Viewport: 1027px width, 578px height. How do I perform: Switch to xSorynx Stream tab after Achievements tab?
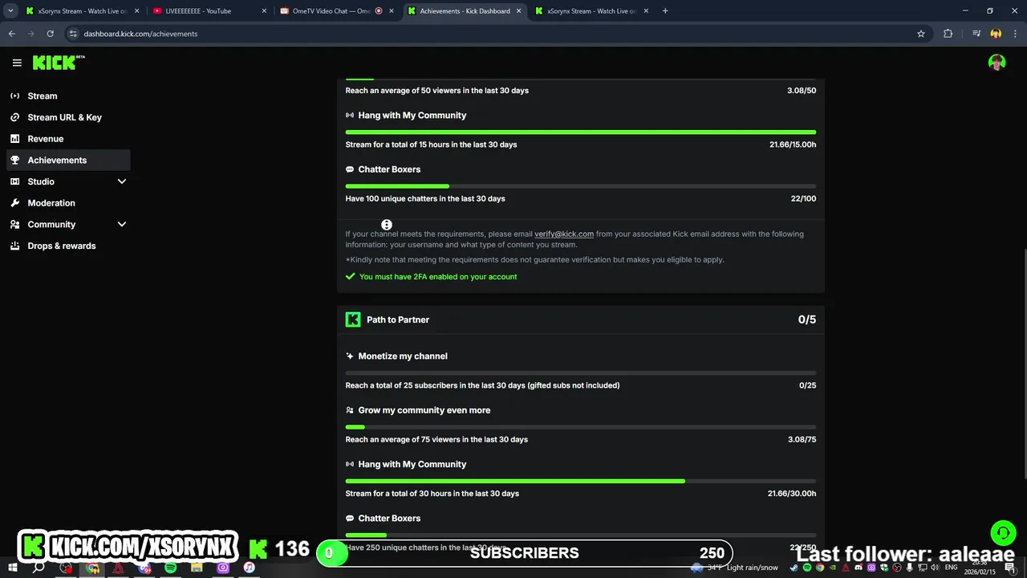(x=591, y=11)
